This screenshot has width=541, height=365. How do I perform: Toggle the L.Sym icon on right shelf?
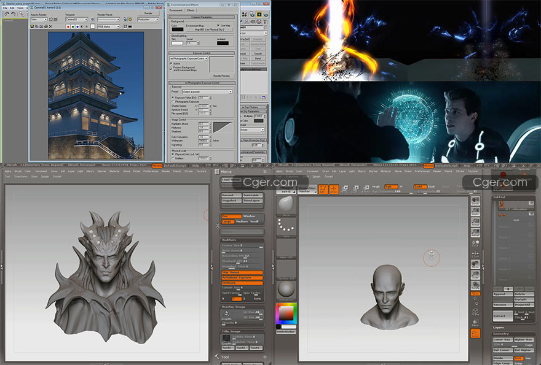pos(475,255)
